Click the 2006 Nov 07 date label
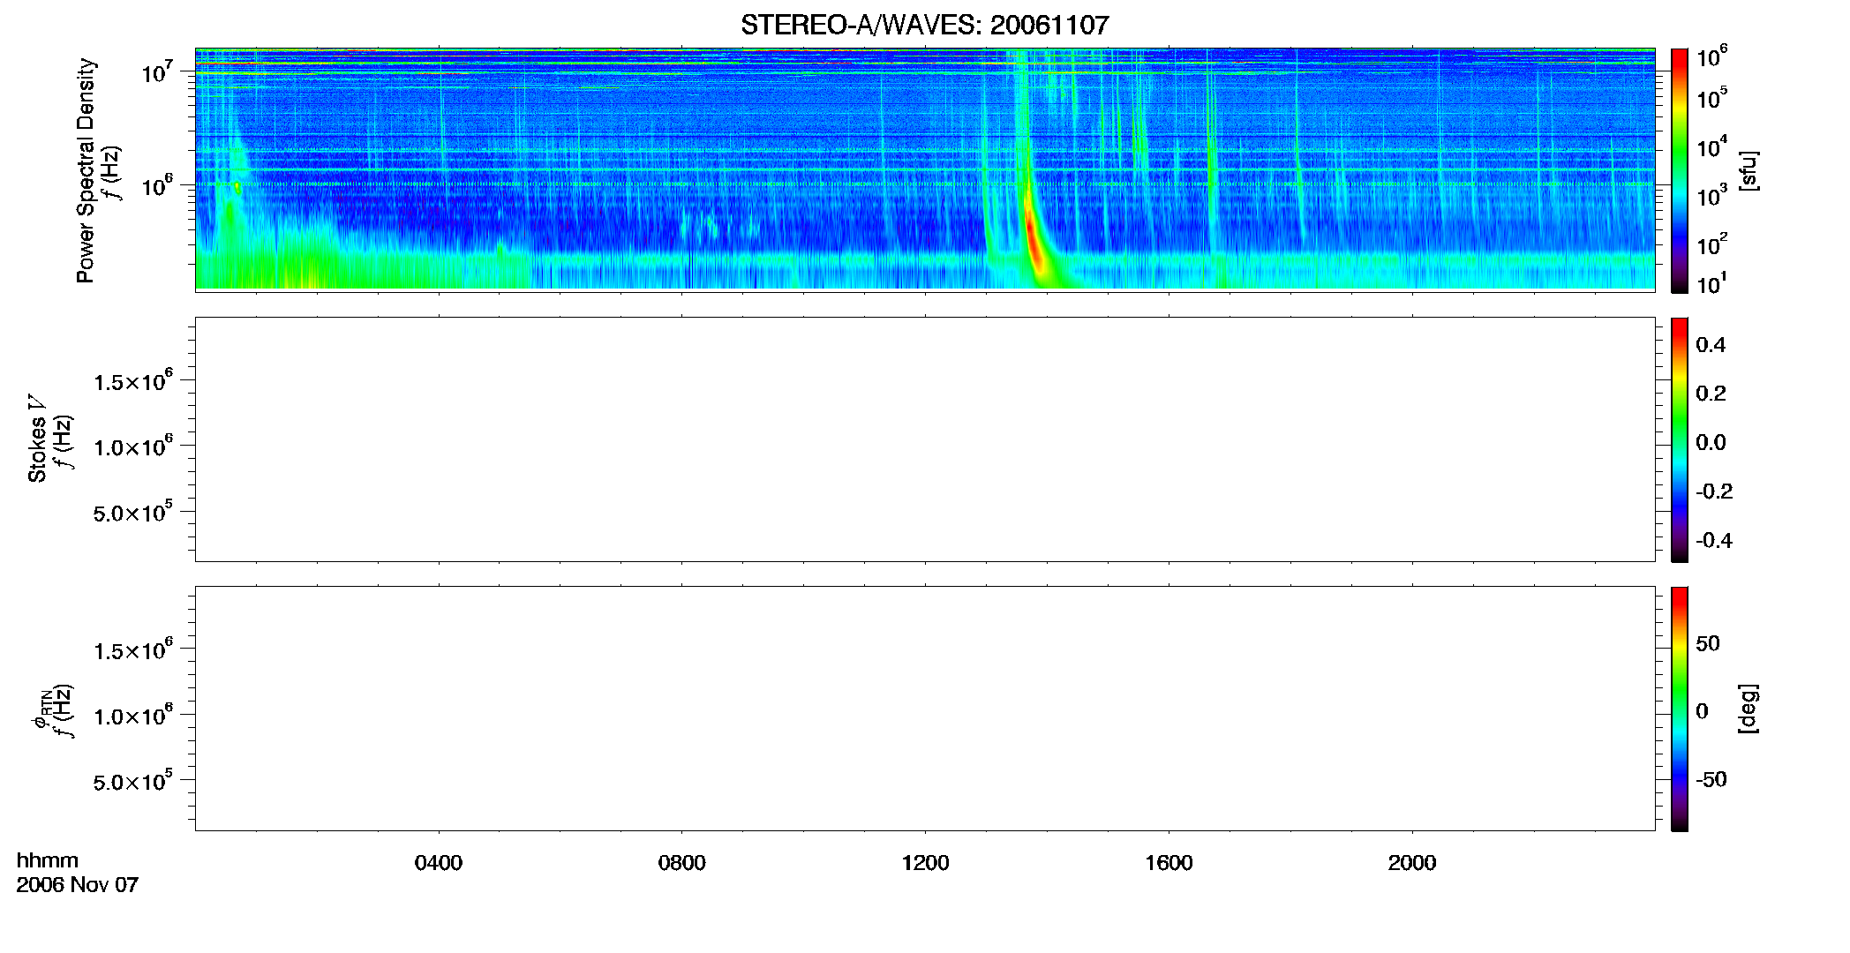 point(78,885)
